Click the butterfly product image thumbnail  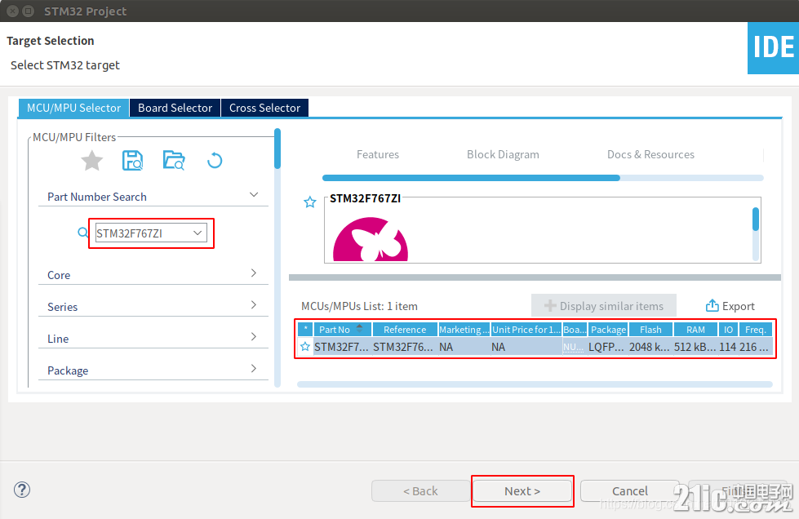coord(371,239)
